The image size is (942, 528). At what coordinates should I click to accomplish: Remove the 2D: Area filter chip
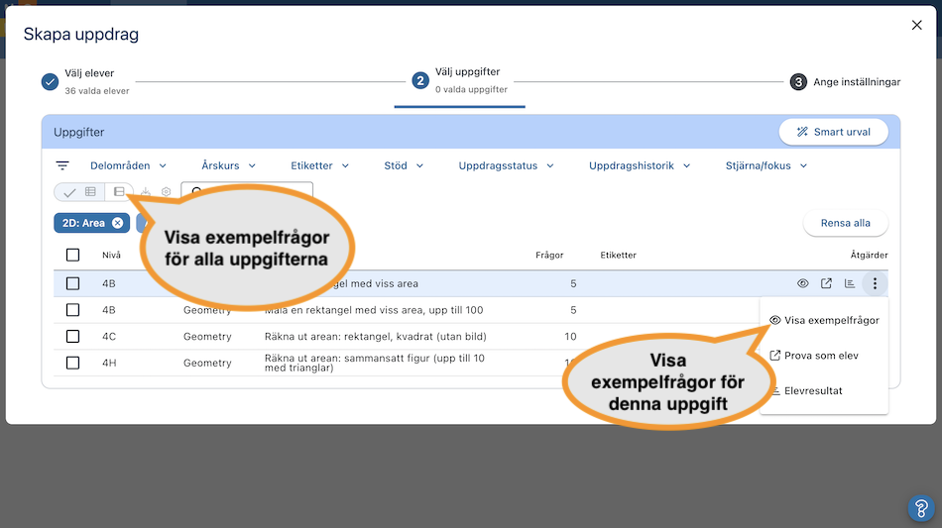coord(117,223)
